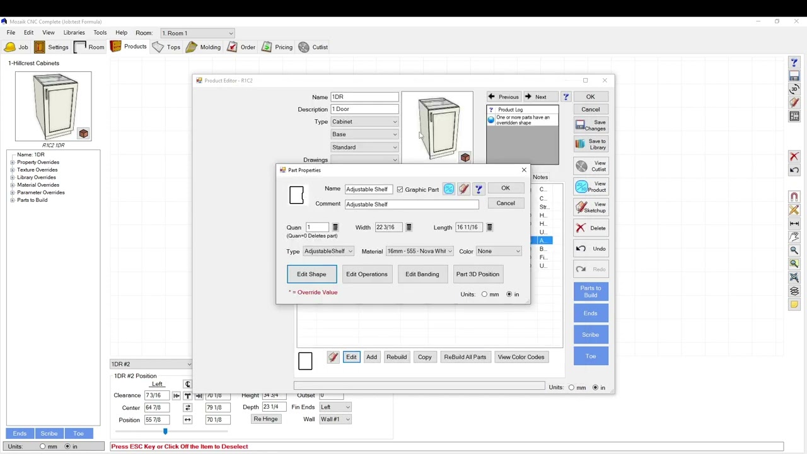807x454 pixels.
Task: Open the View menu
Action: [48, 33]
